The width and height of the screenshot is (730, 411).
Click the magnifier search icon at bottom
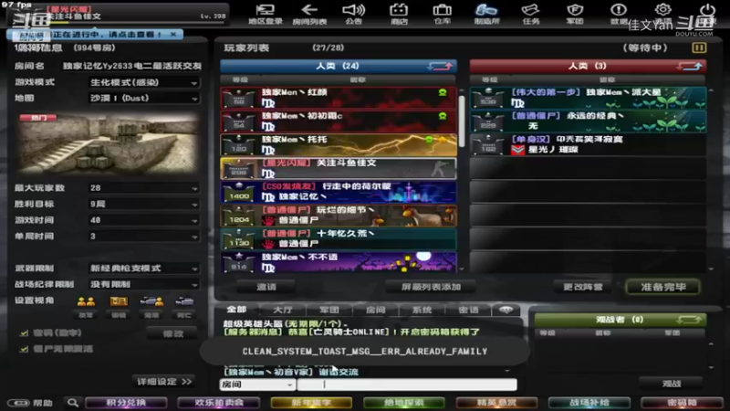click(73, 403)
